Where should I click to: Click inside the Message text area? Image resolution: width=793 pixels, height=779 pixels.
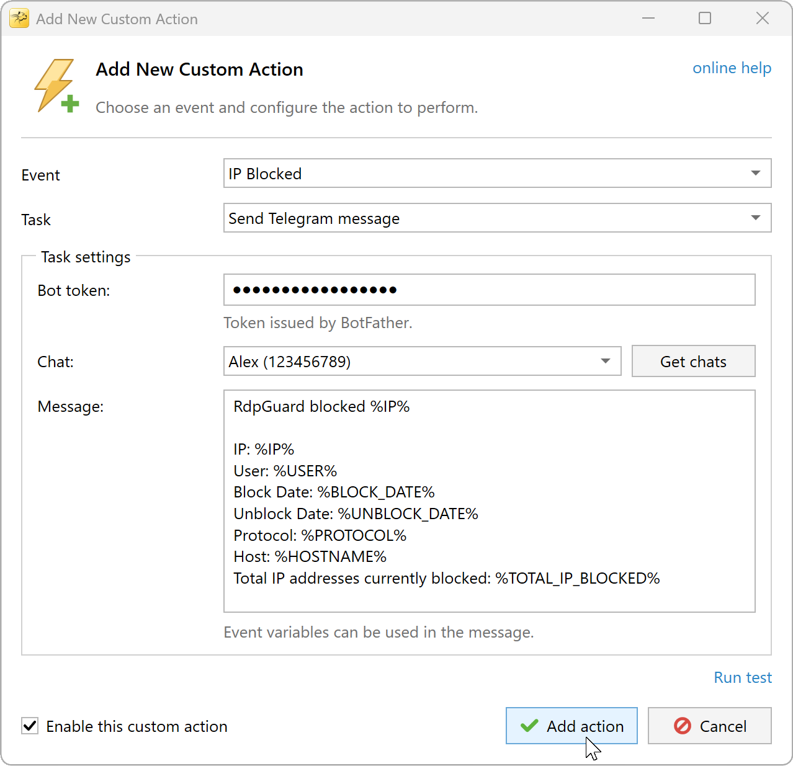tap(489, 501)
